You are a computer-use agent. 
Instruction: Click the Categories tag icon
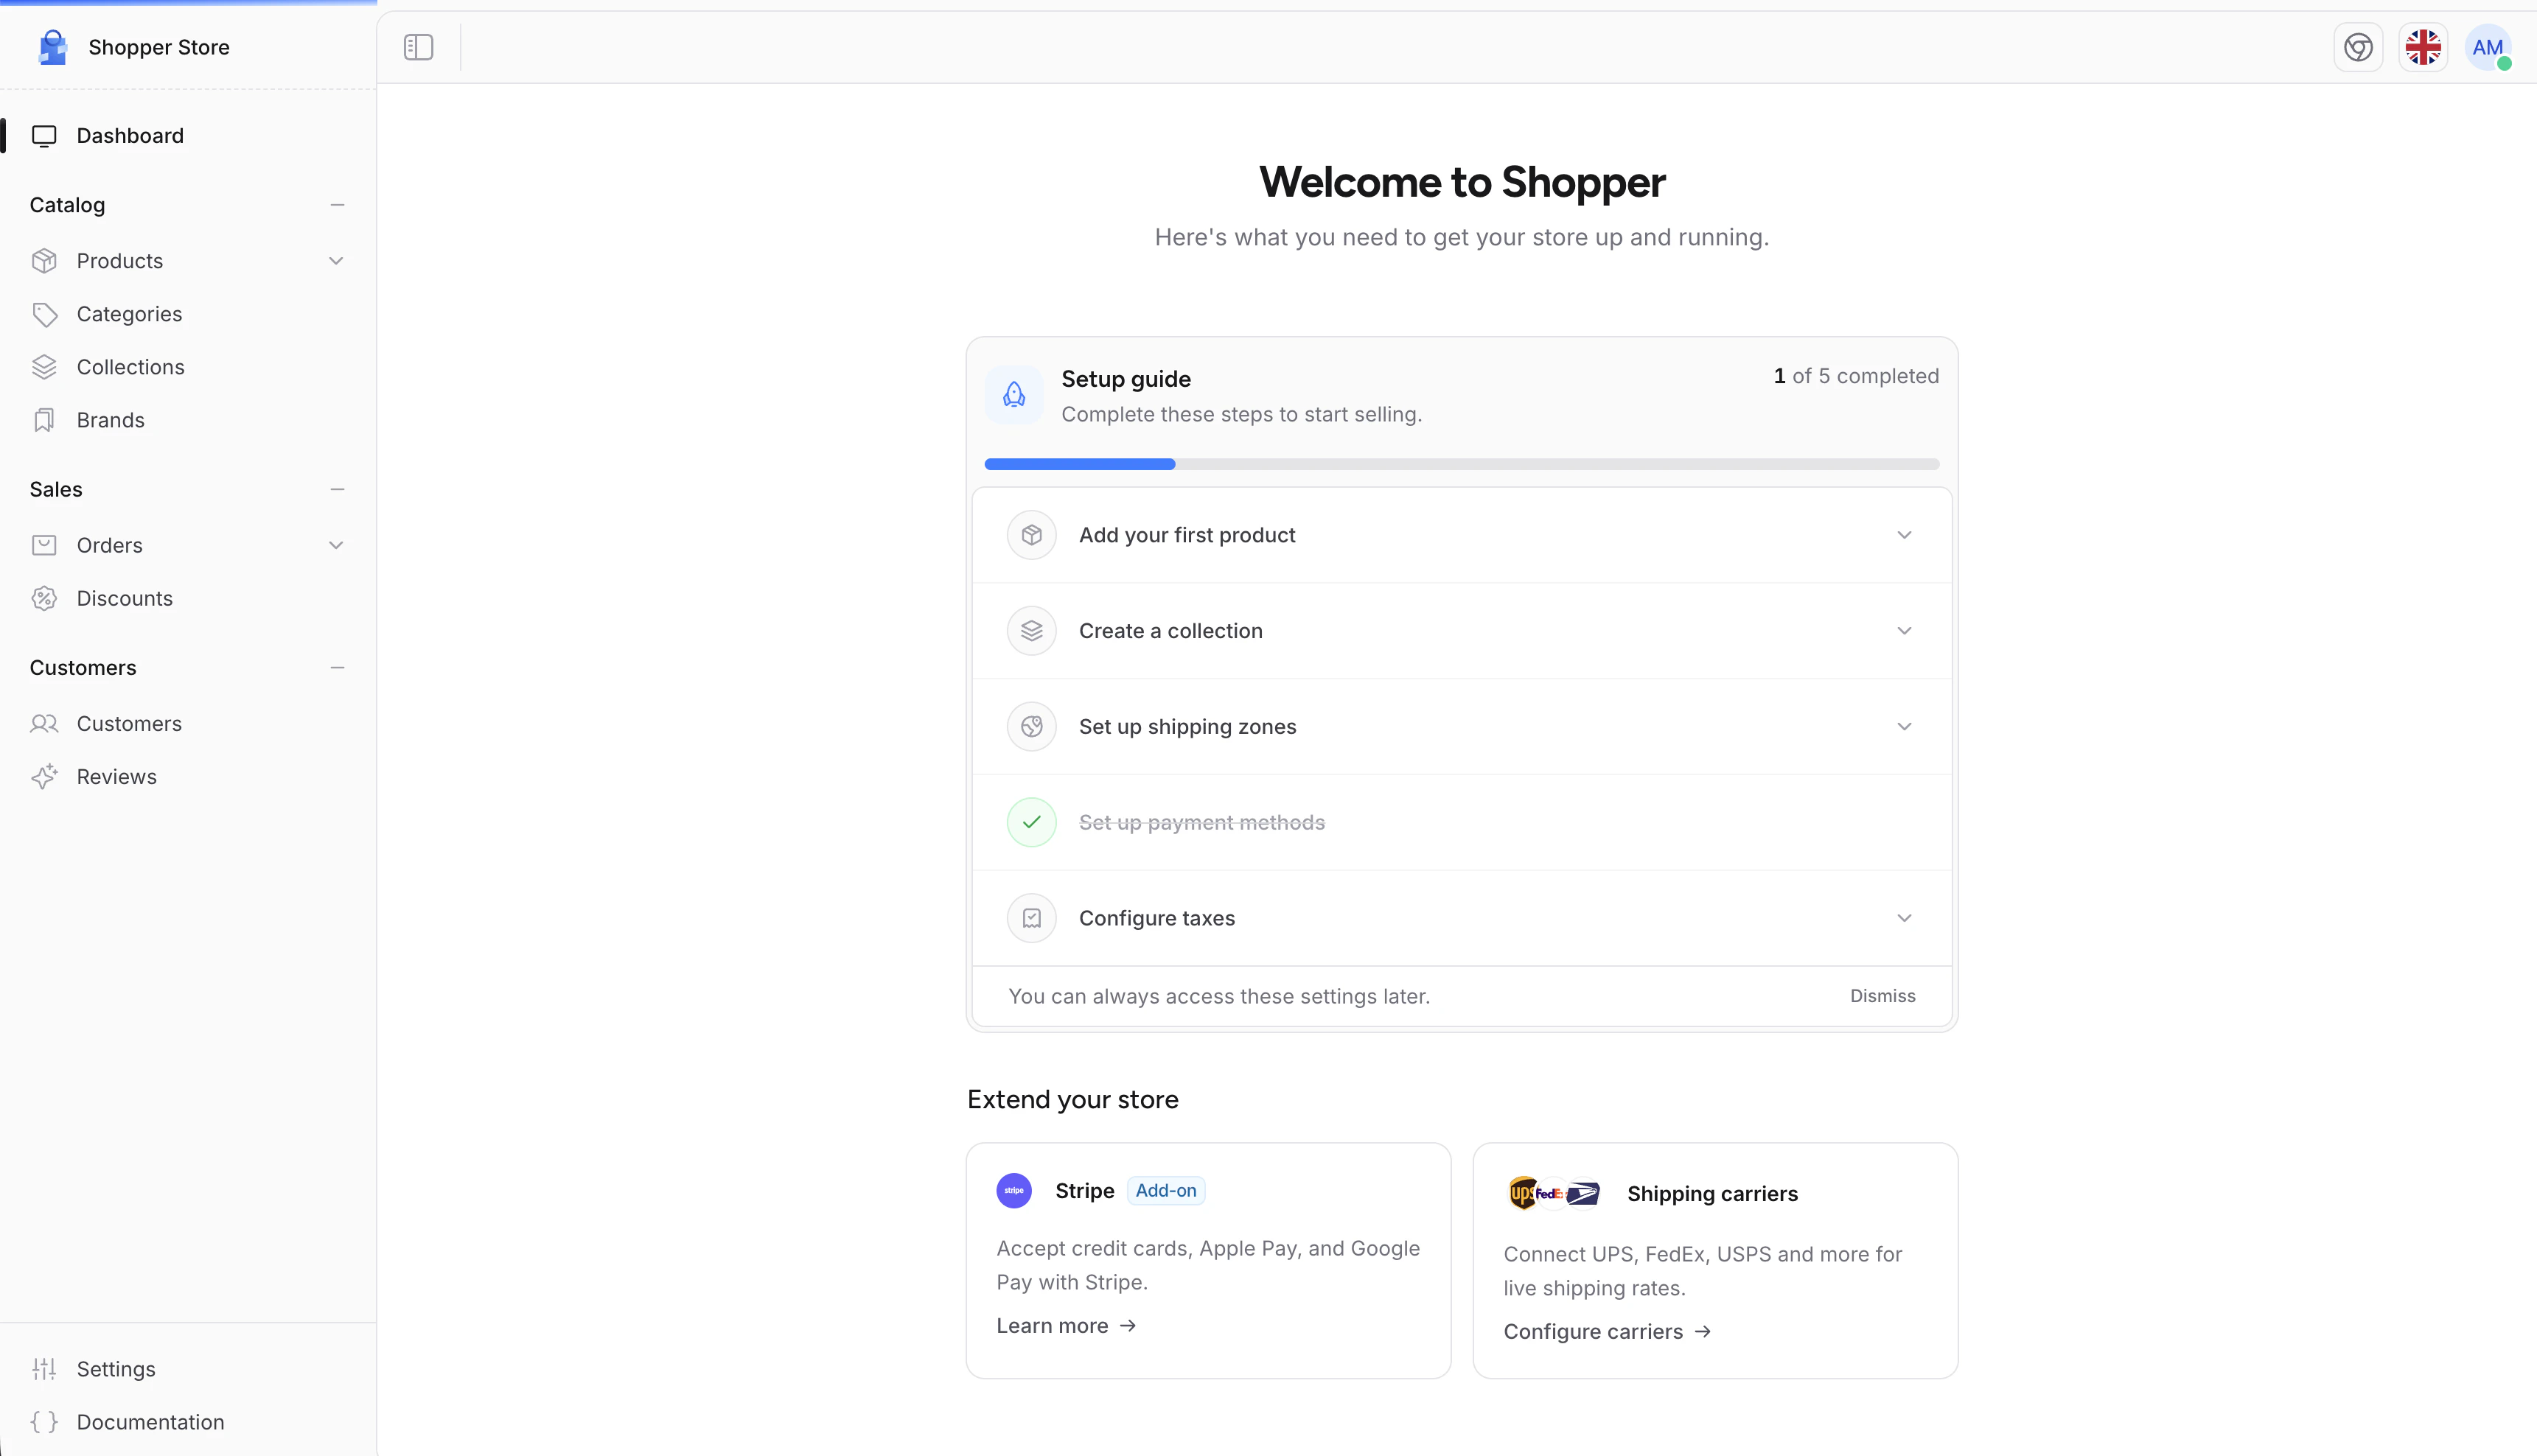[x=44, y=313]
